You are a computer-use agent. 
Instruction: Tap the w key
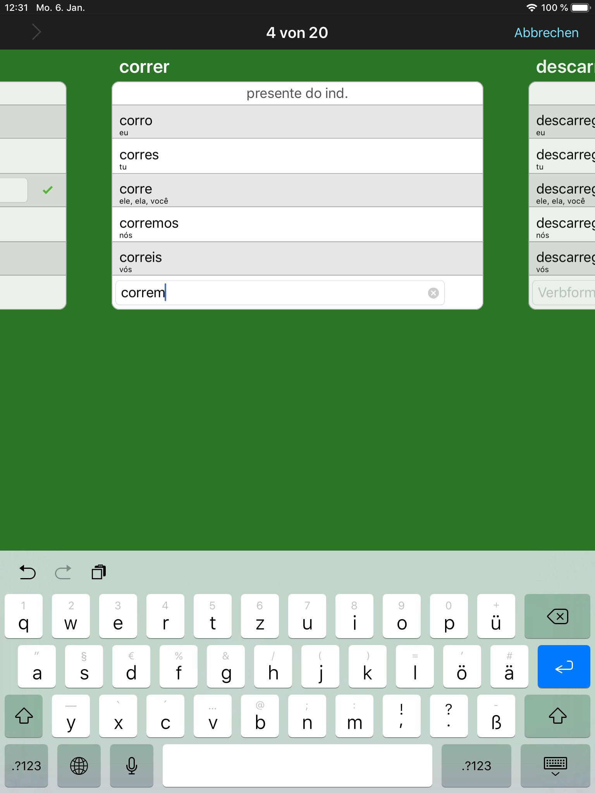(71, 616)
